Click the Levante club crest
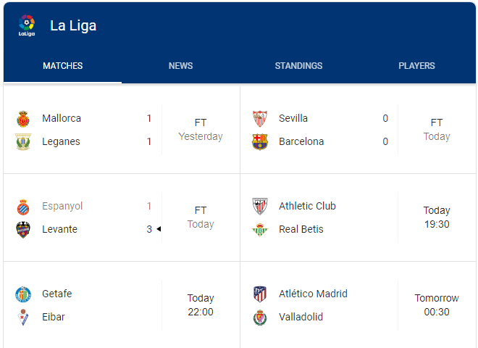 23,230
